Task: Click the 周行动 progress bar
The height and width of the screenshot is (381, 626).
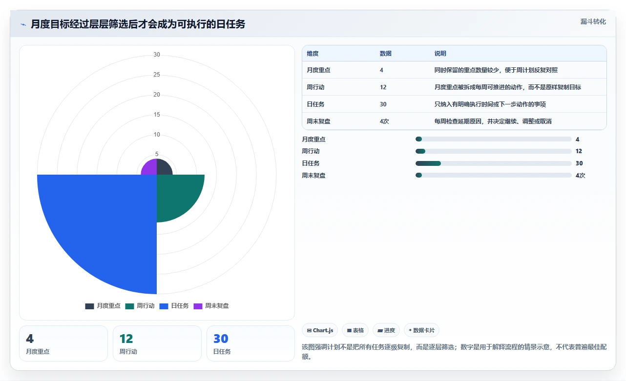Action: (493, 151)
